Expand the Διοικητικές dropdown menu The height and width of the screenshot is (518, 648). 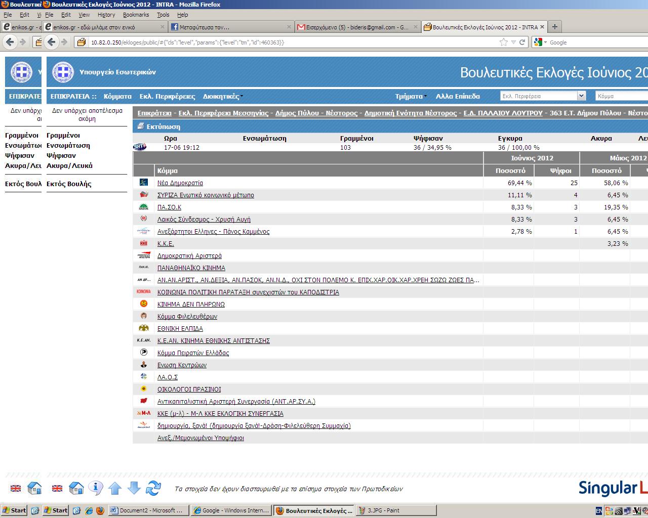(x=222, y=96)
